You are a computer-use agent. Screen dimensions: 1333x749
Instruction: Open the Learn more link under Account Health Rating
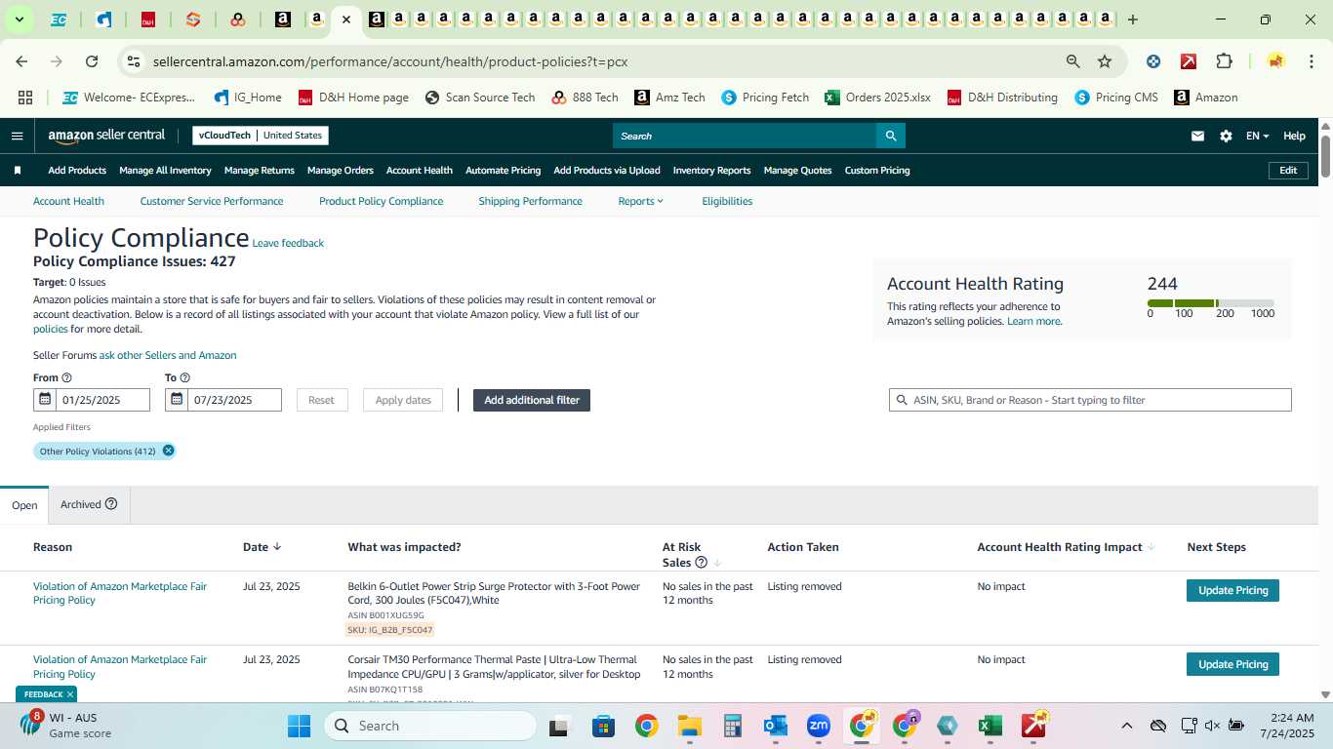pyautogui.click(x=1033, y=321)
